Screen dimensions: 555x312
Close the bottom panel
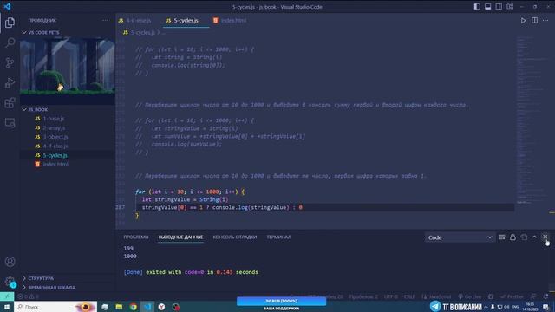coord(545,237)
